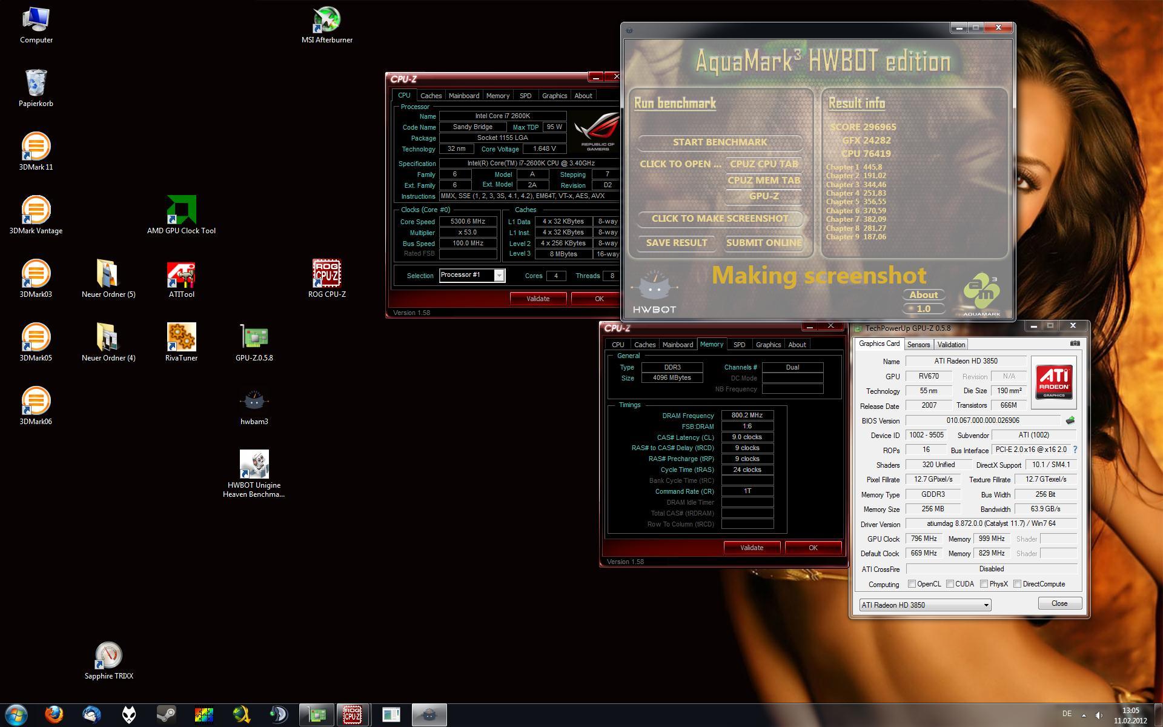The width and height of the screenshot is (1163, 727).
Task: Switch to Sensors tab in GPU-Z
Action: tap(918, 345)
